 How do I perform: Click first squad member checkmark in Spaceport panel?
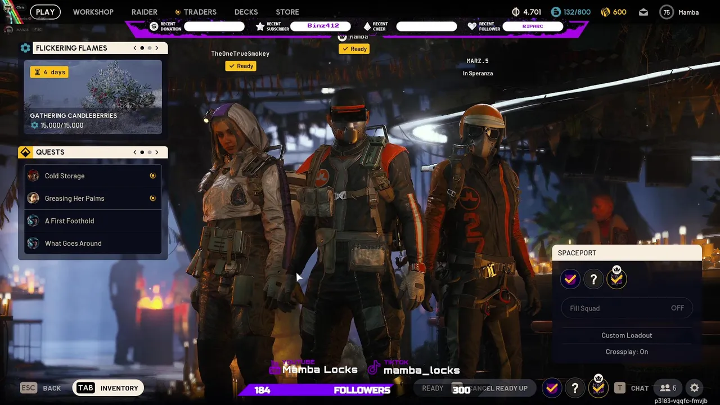pyautogui.click(x=570, y=278)
